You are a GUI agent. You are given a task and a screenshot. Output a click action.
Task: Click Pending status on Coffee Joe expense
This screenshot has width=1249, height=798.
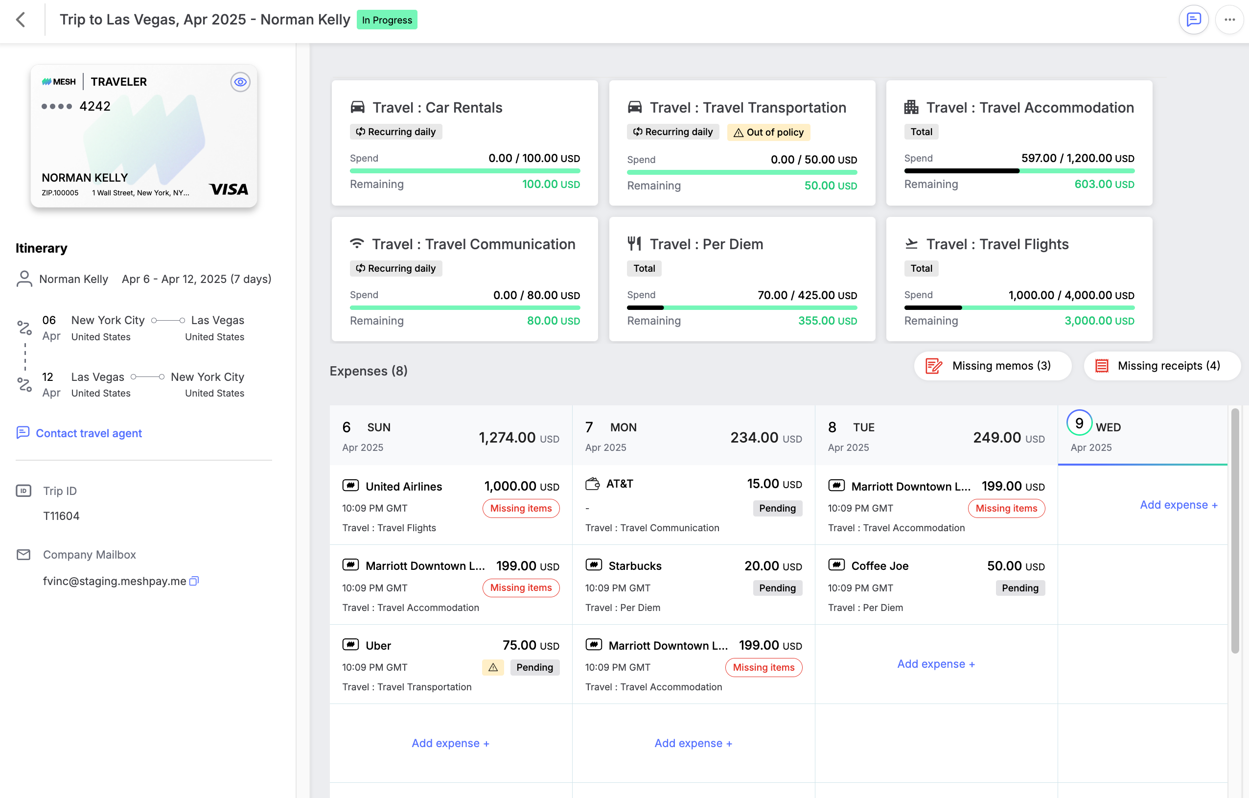[1020, 588]
